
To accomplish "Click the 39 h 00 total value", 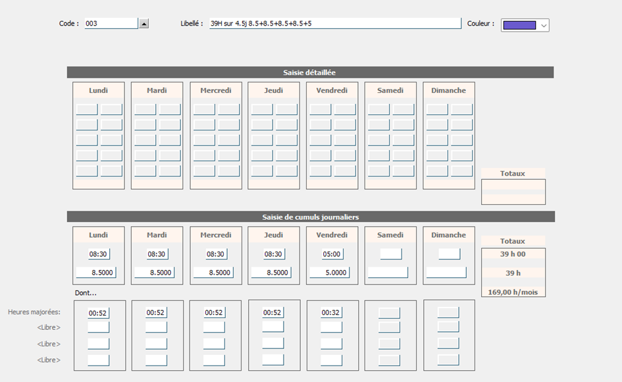I will pyautogui.click(x=513, y=254).
